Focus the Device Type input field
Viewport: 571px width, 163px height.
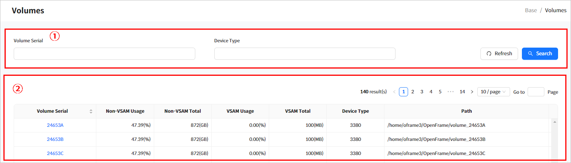305,54
